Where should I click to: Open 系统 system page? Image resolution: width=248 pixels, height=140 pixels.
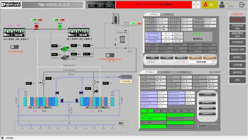[x=237, y=80]
